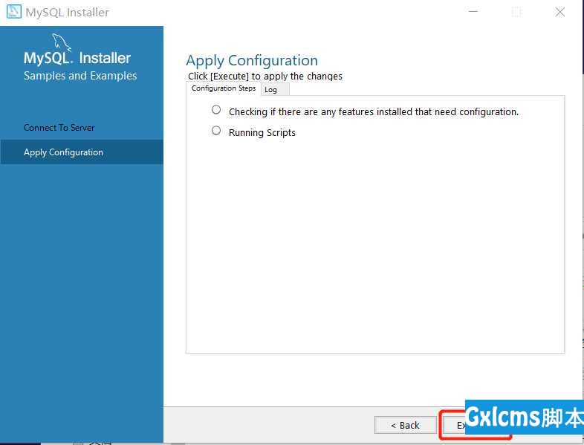Go to Connect To Server step

pyautogui.click(x=59, y=128)
